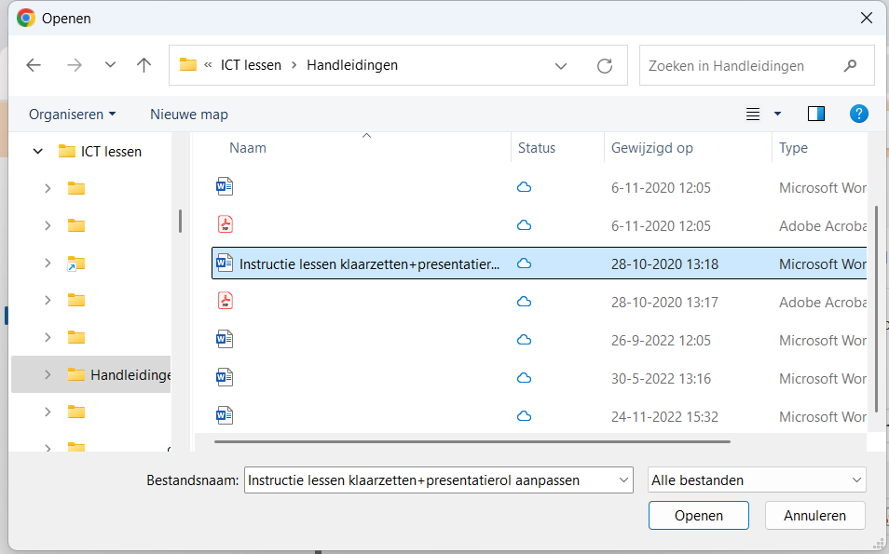Click the blue help question mark icon

[859, 114]
